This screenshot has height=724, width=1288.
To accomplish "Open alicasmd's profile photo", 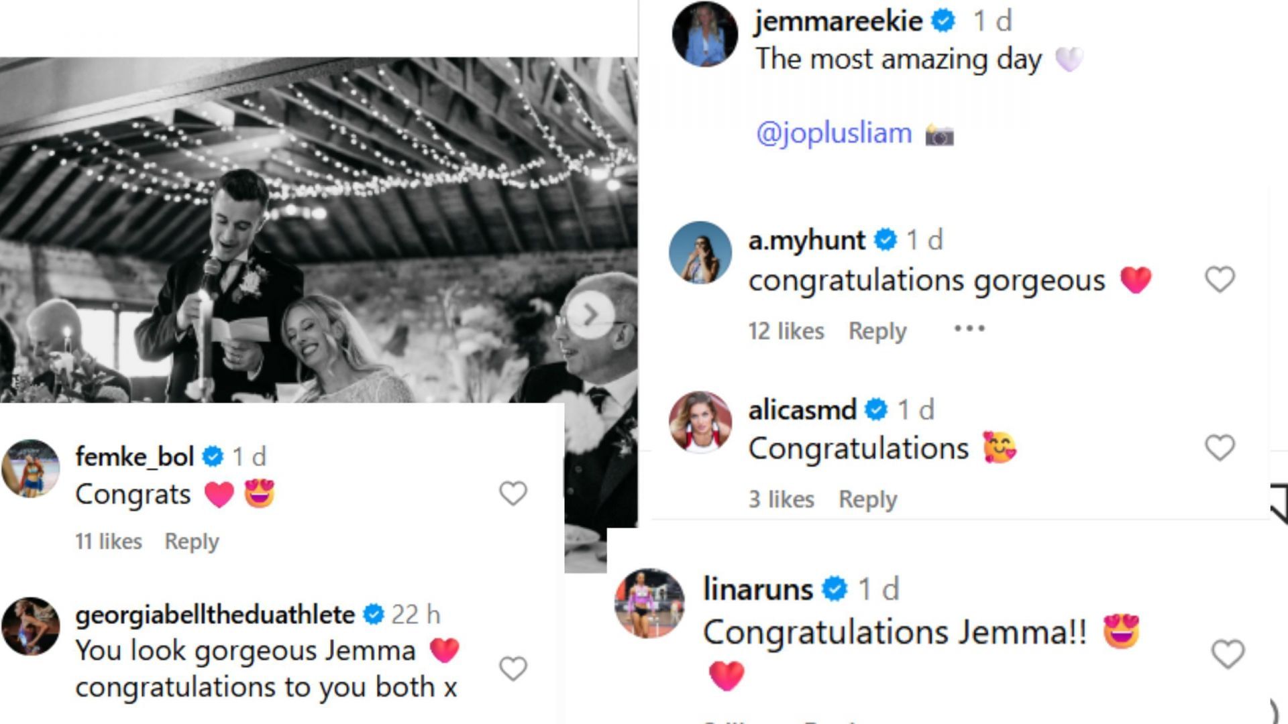I will [x=700, y=422].
